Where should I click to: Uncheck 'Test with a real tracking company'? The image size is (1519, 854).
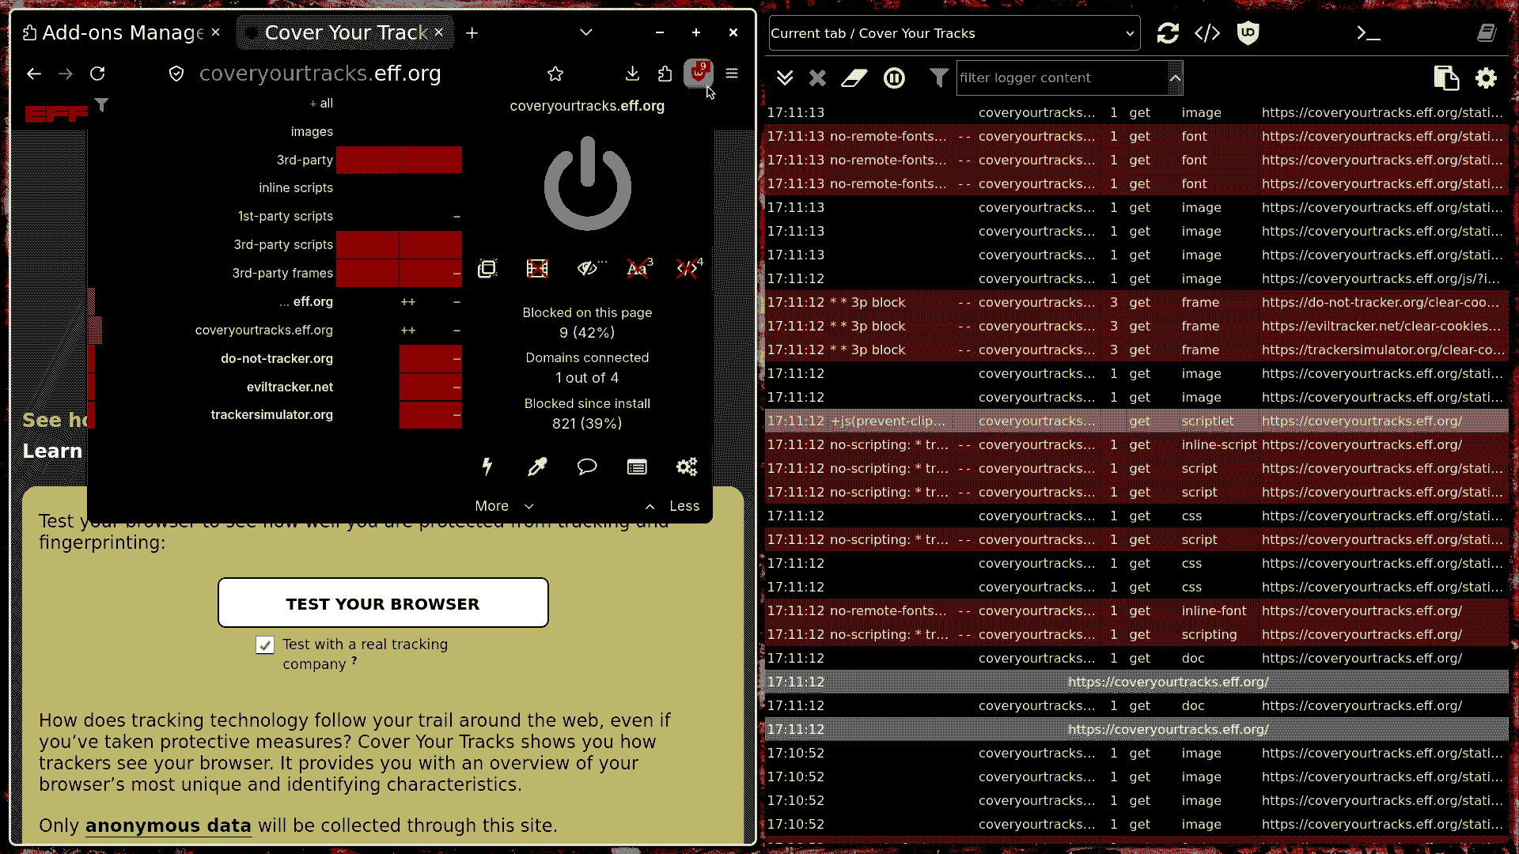[265, 645]
